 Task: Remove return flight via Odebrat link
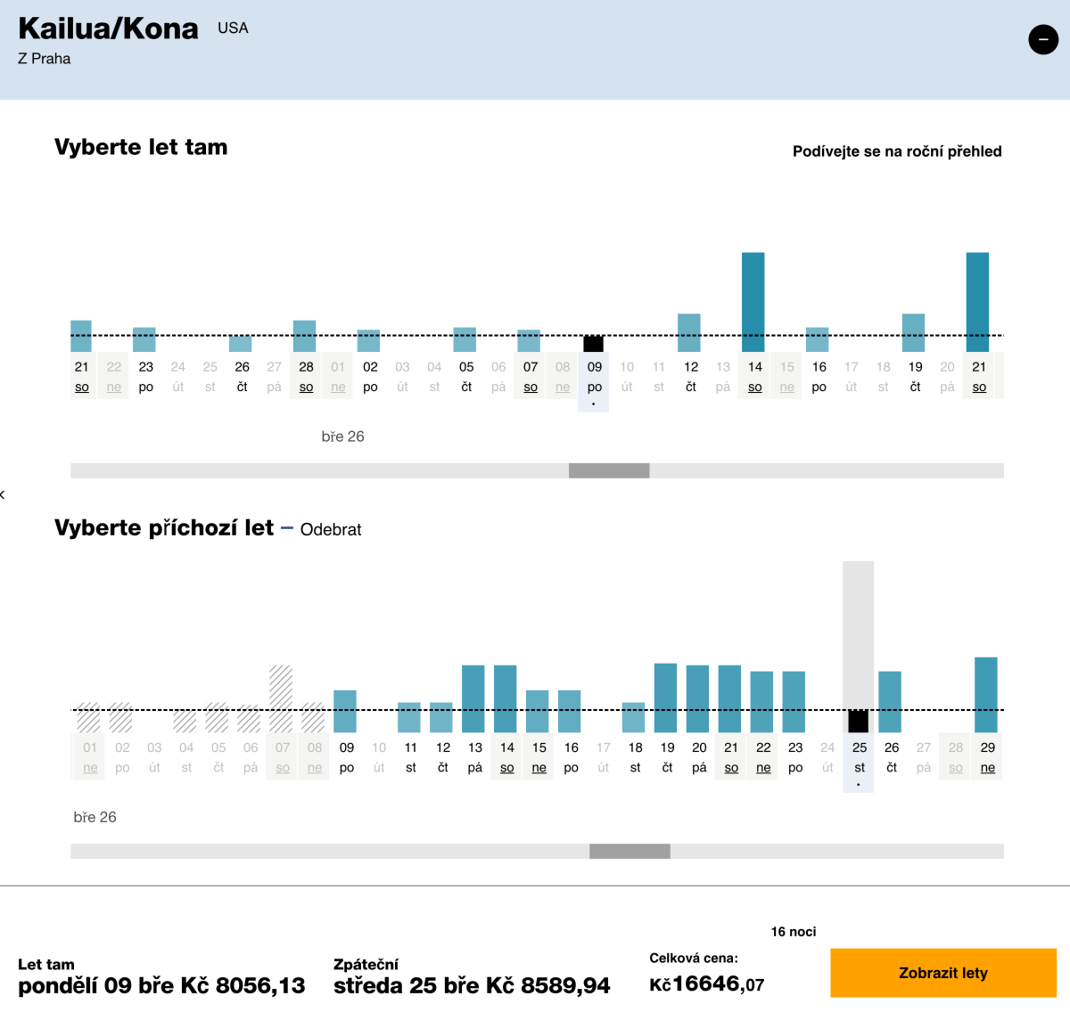coord(331,530)
